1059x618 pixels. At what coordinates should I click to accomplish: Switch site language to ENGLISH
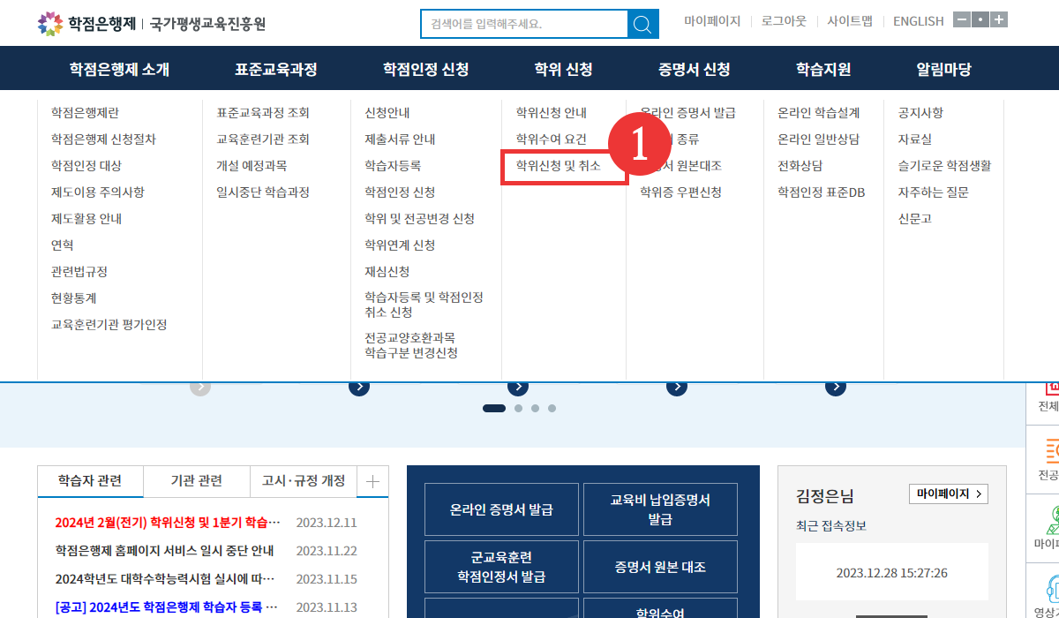click(918, 21)
